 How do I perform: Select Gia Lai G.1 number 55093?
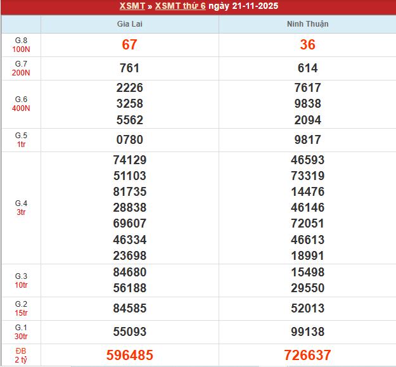pos(129,332)
